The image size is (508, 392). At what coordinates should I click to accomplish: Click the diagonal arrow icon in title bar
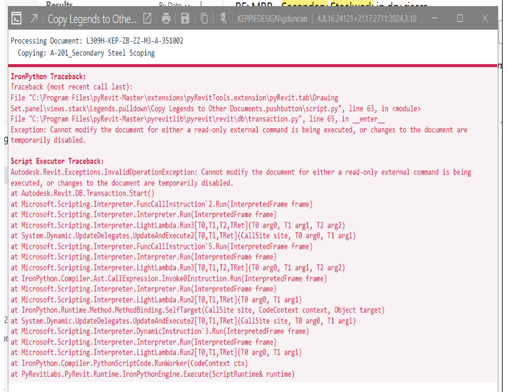tap(34, 19)
